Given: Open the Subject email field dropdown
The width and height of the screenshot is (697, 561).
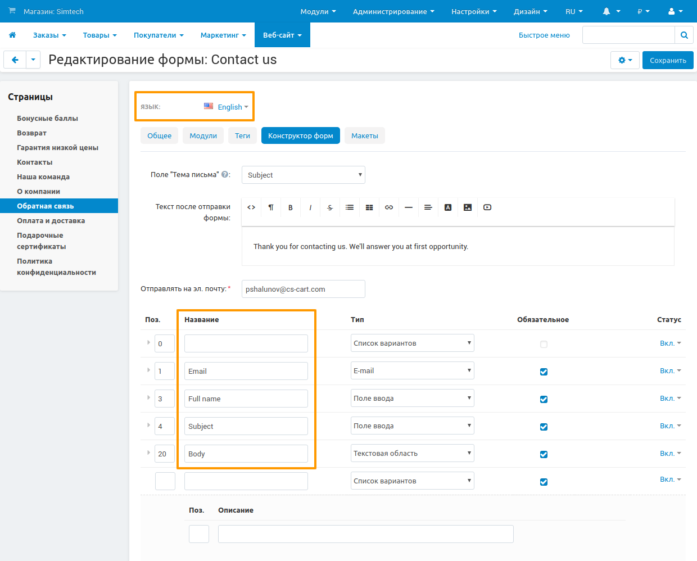Looking at the screenshot, I should 304,175.
